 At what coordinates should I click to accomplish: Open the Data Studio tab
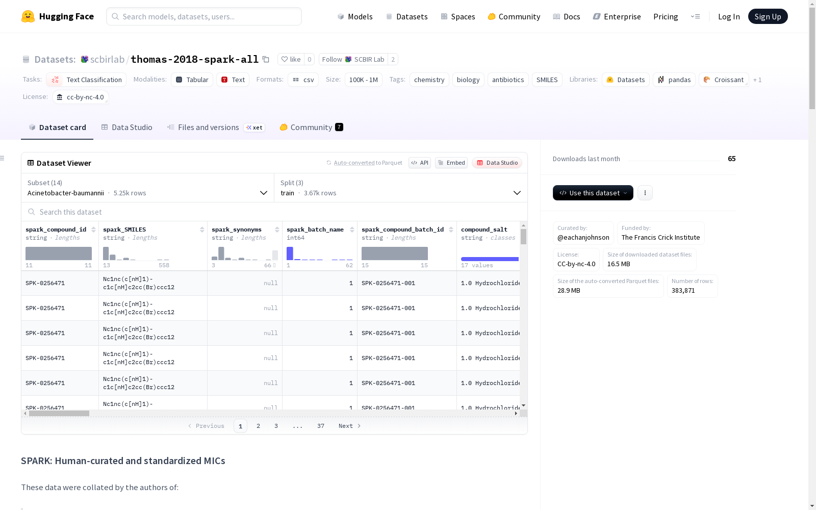(127, 127)
